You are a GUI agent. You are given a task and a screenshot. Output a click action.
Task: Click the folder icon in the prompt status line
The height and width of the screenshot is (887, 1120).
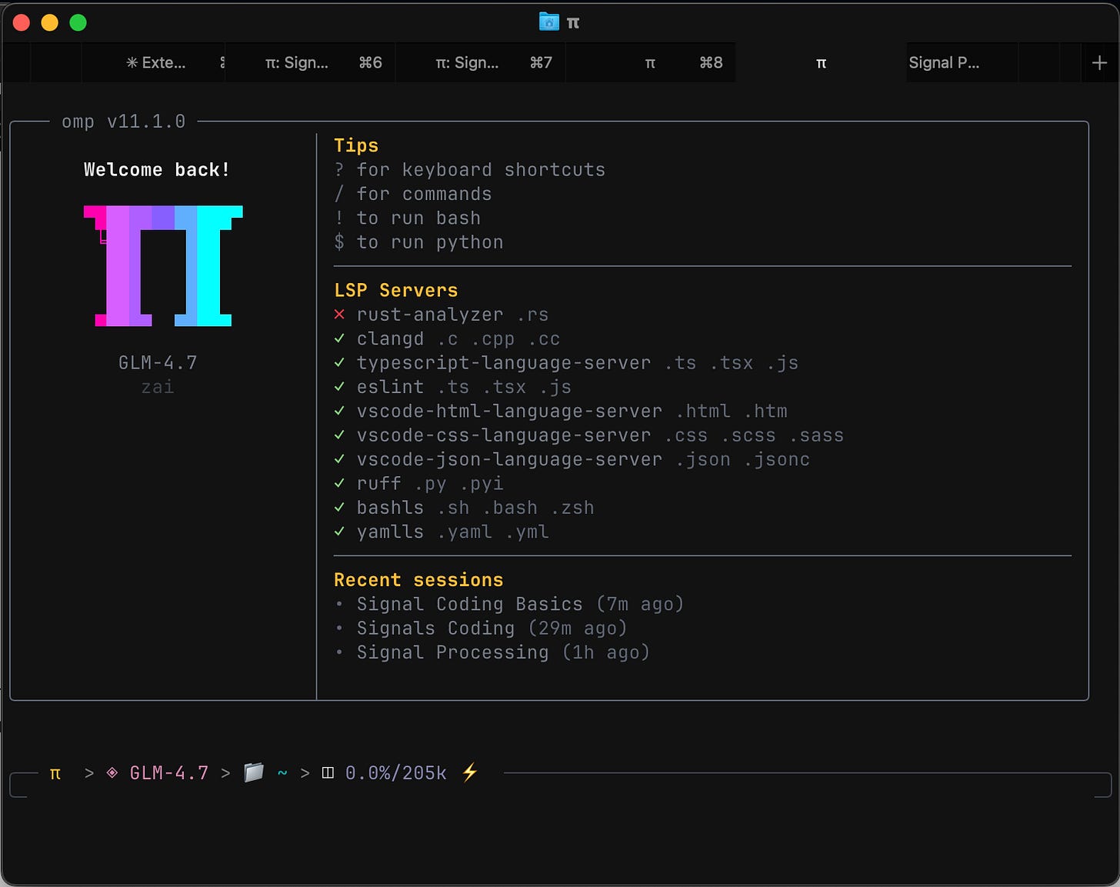pyautogui.click(x=254, y=772)
